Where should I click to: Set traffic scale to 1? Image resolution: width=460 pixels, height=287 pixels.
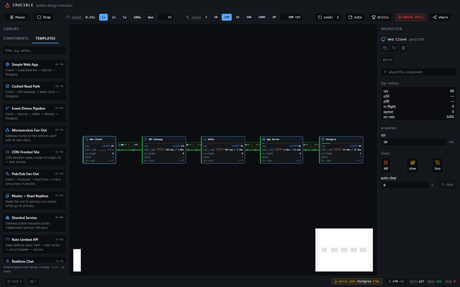coord(206,17)
